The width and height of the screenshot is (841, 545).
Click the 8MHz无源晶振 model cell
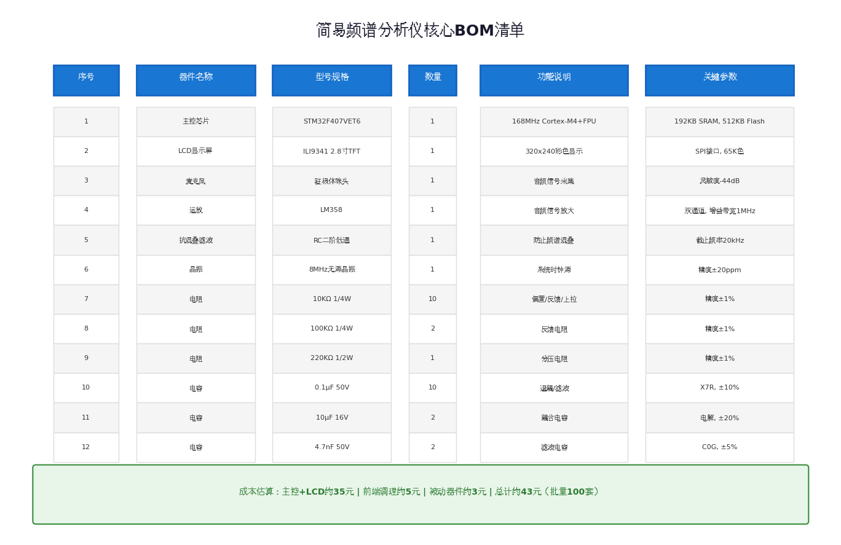click(x=332, y=270)
